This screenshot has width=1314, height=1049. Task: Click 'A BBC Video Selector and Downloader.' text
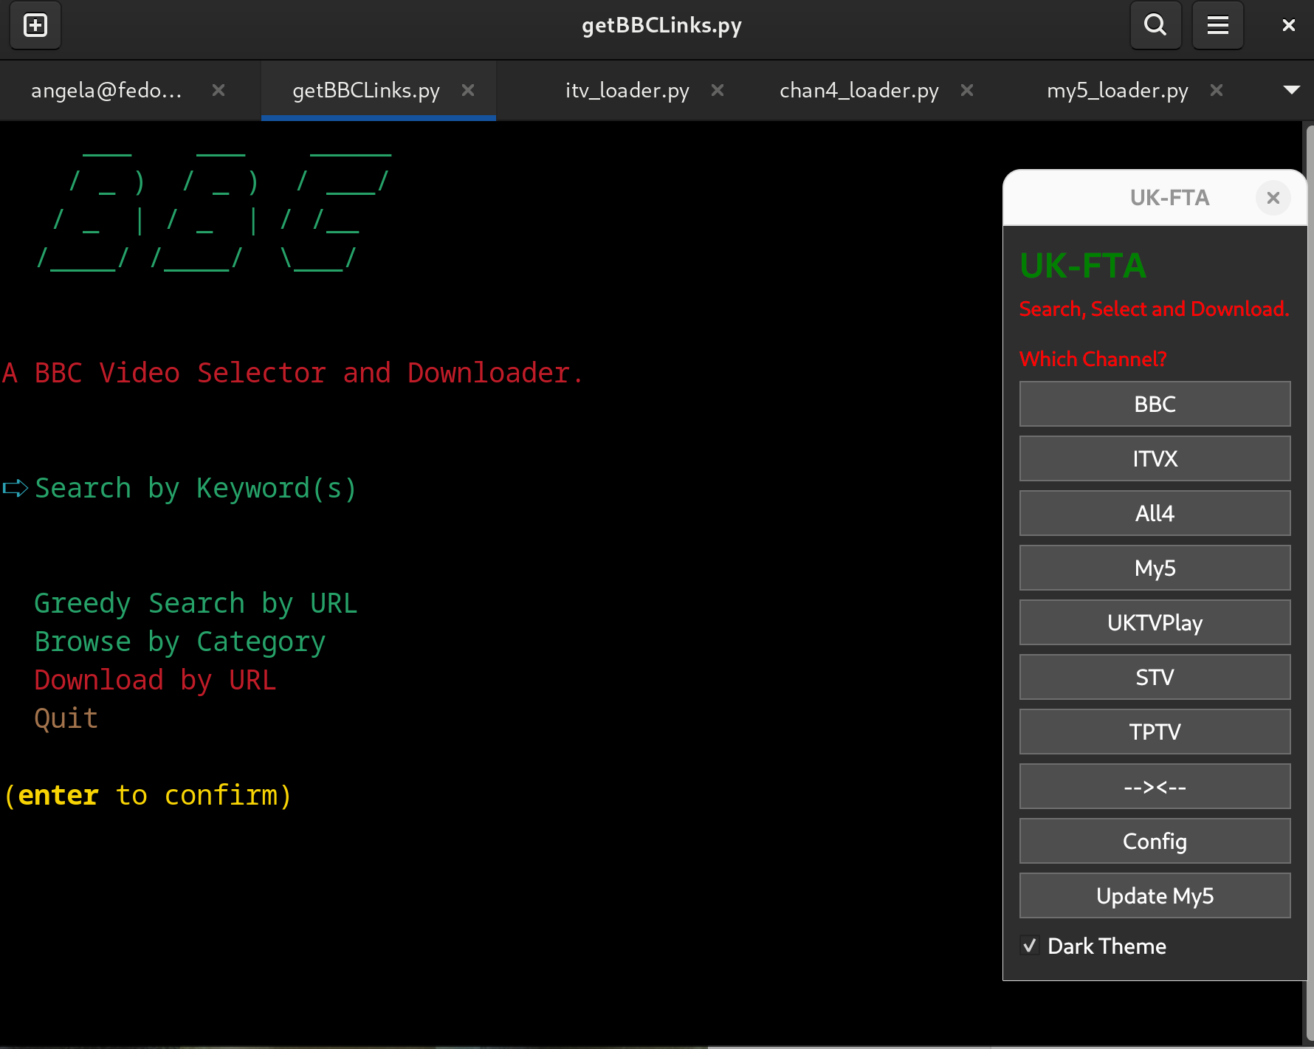292,374
